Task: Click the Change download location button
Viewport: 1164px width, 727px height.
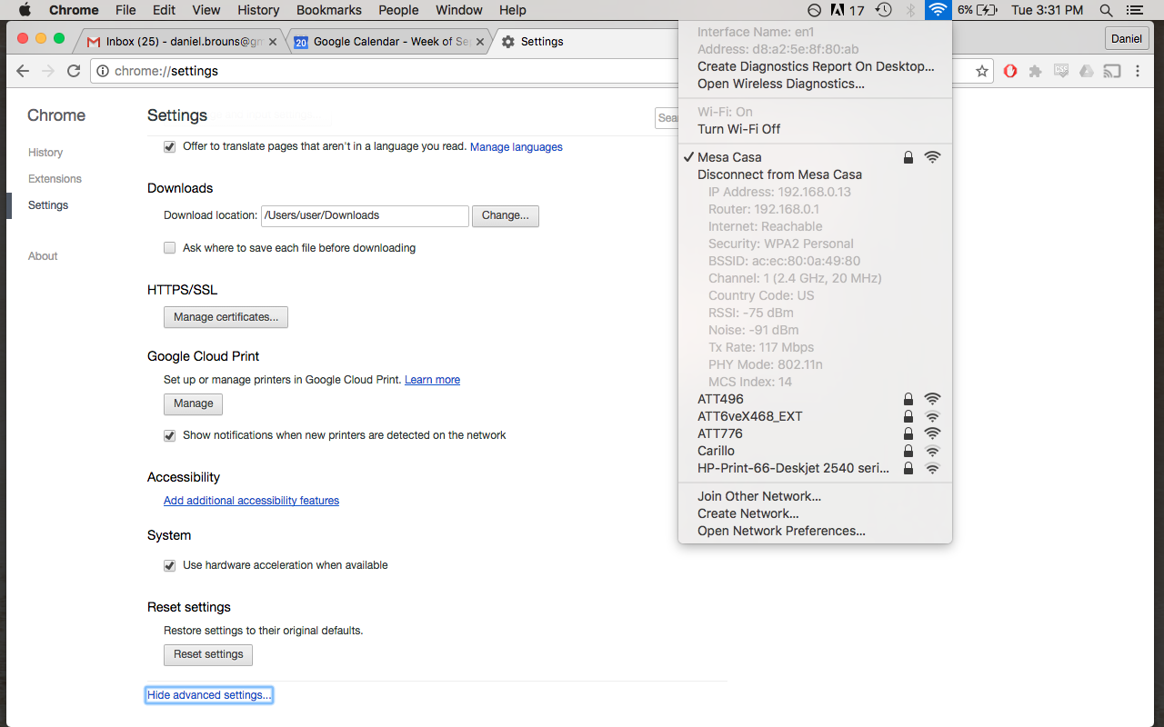Action: coord(506,215)
